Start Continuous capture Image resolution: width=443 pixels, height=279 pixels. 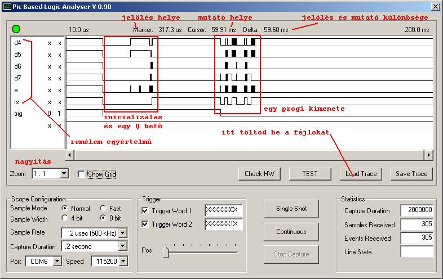291,232
